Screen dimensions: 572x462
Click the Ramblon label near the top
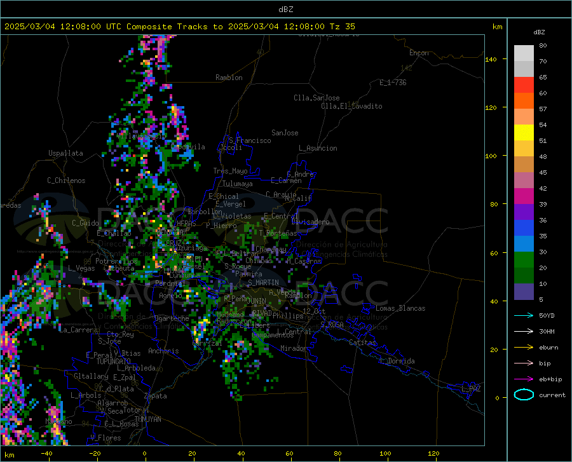click(x=229, y=78)
